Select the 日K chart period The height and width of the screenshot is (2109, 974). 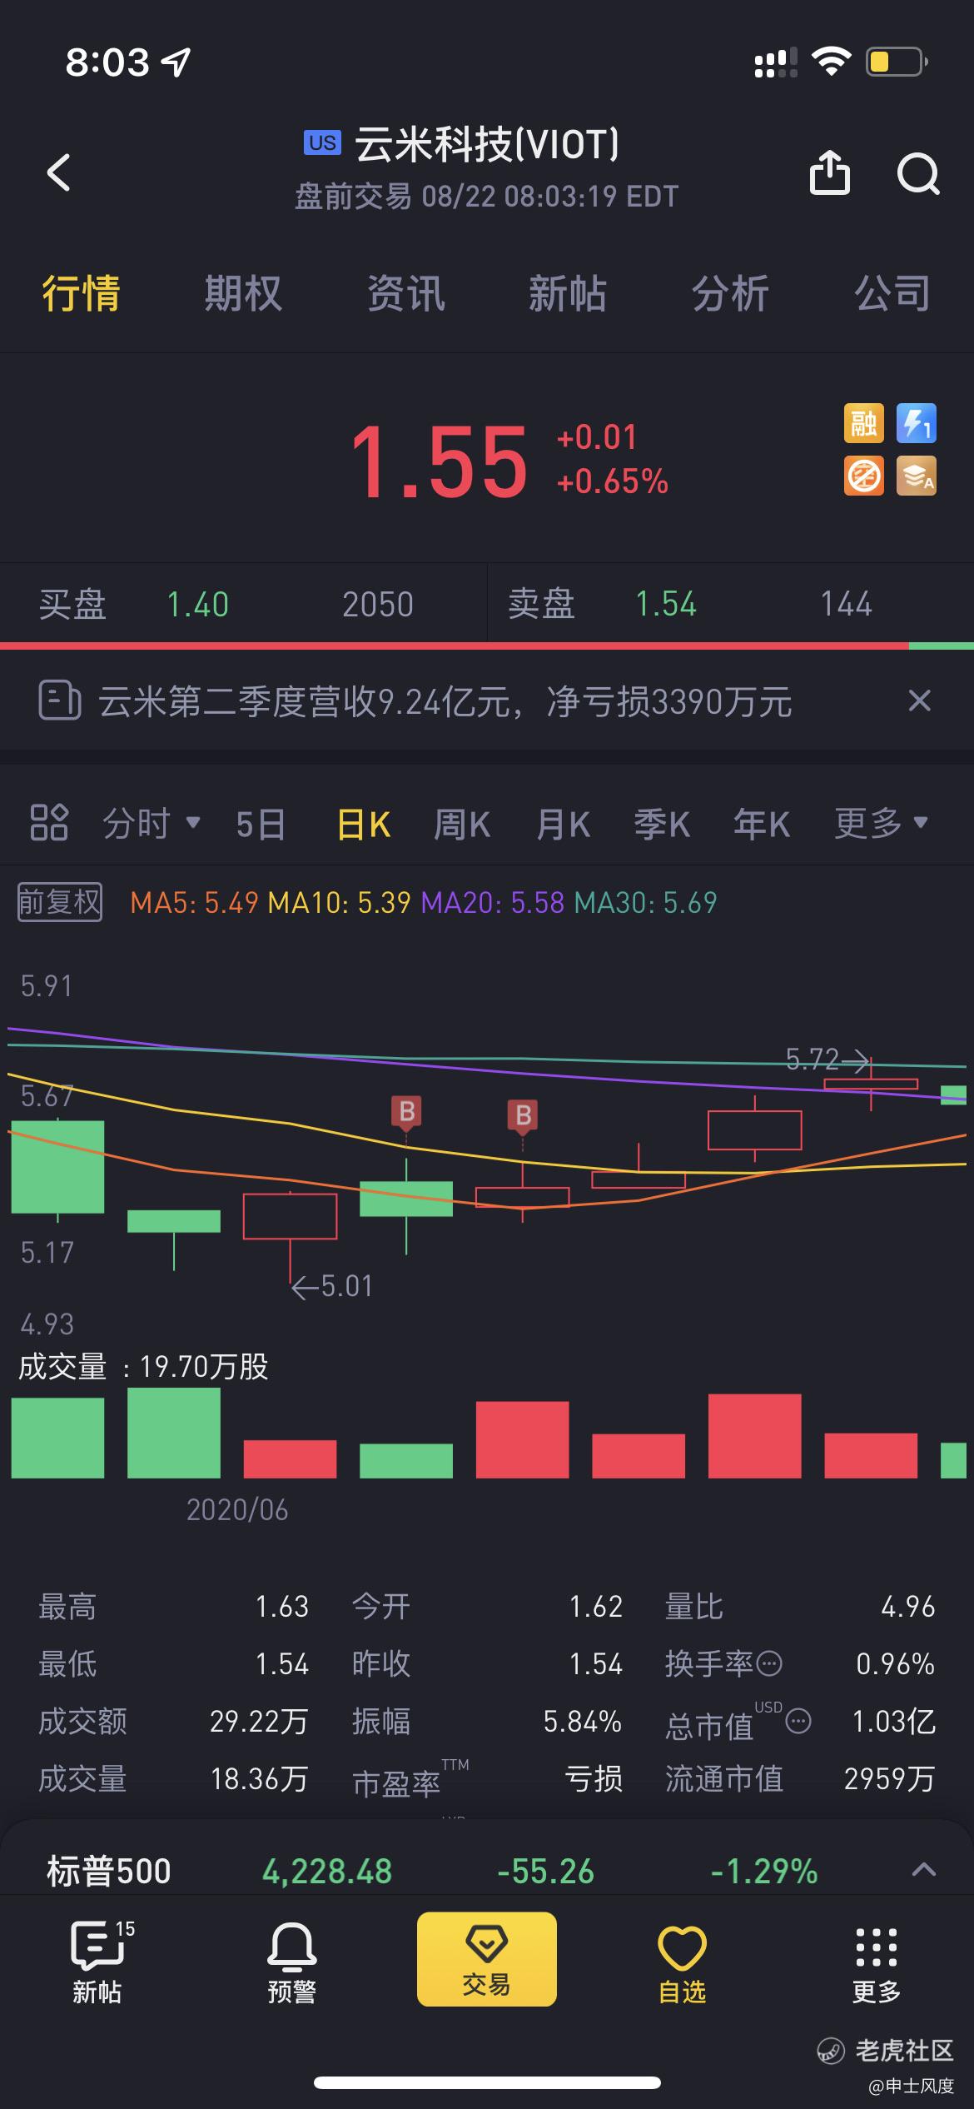pos(364,824)
